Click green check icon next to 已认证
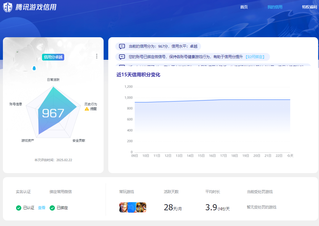The width and height of the screenshot is (319, 226). pos(18,208)
